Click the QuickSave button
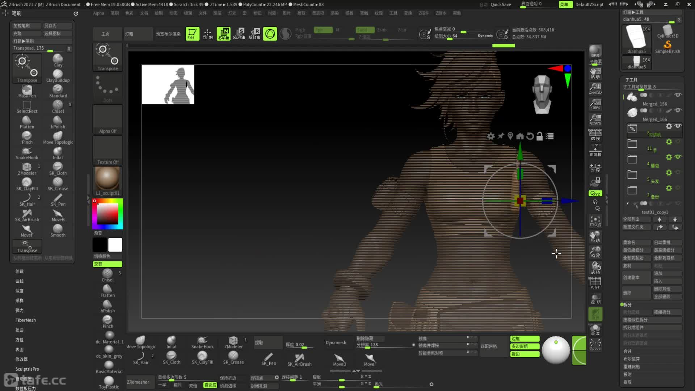Screen dimensions: 695x391 (x=501, y=4)
